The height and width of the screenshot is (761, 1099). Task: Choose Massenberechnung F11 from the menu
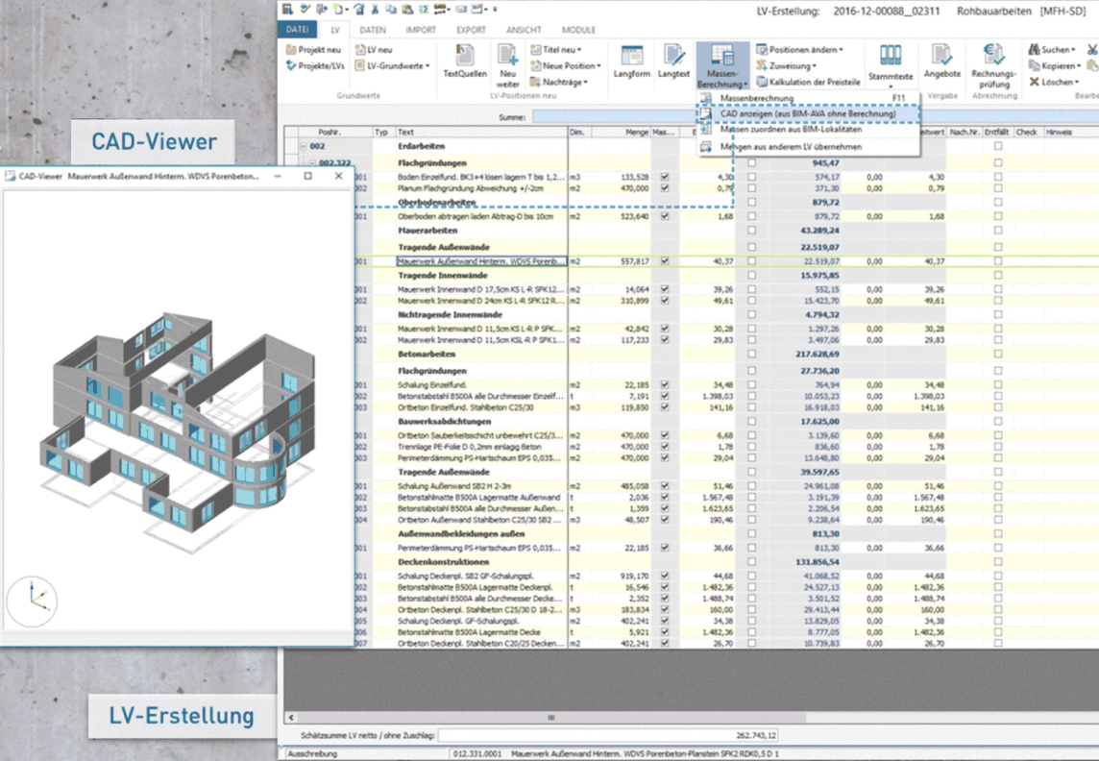pyautogui.click(x=807, y=98)
